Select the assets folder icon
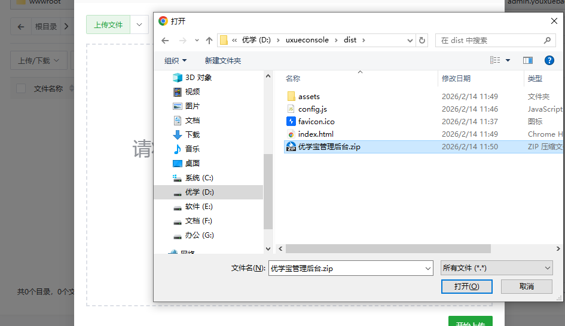This screenshot has width=565, height=326. click(x=291, y=97)
